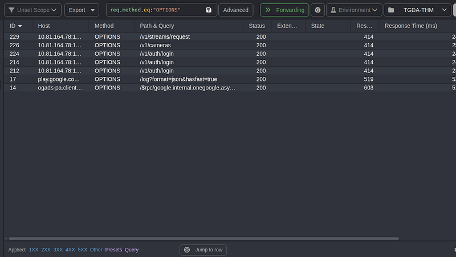This screenshot has width=456, height=257.
Task: Open the TGDA-THM project dropdown
Action: click(x=417, y=10)
